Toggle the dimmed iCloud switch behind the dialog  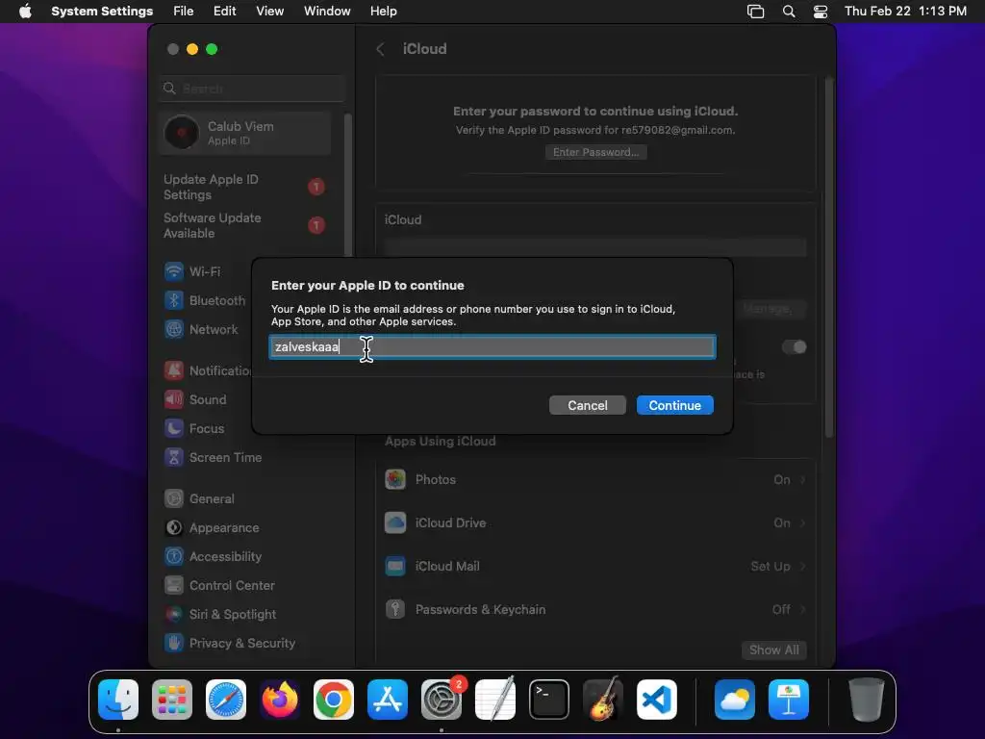coord(794,346)
